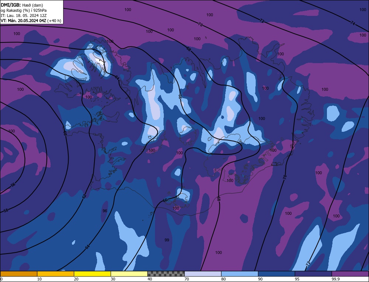Click the '56' contour label
Viewport: 369px width, 282px height.
tap(13, 185)
